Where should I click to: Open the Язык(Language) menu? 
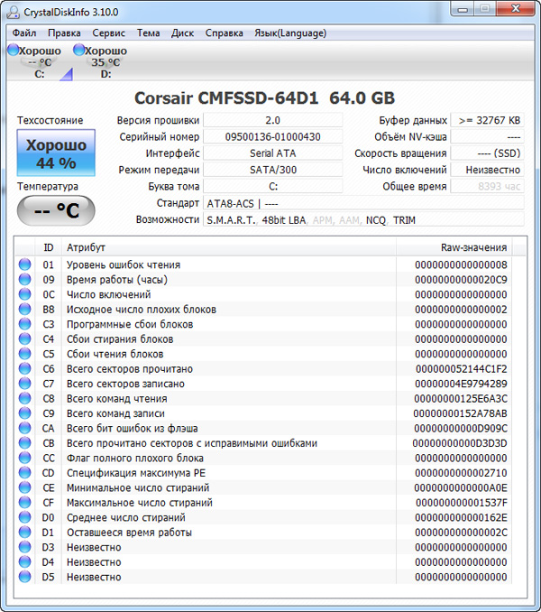(292, 33)
